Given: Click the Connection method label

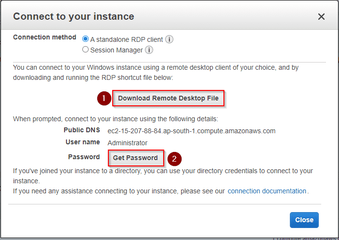Looking at the screenshot, I should 44,37.
